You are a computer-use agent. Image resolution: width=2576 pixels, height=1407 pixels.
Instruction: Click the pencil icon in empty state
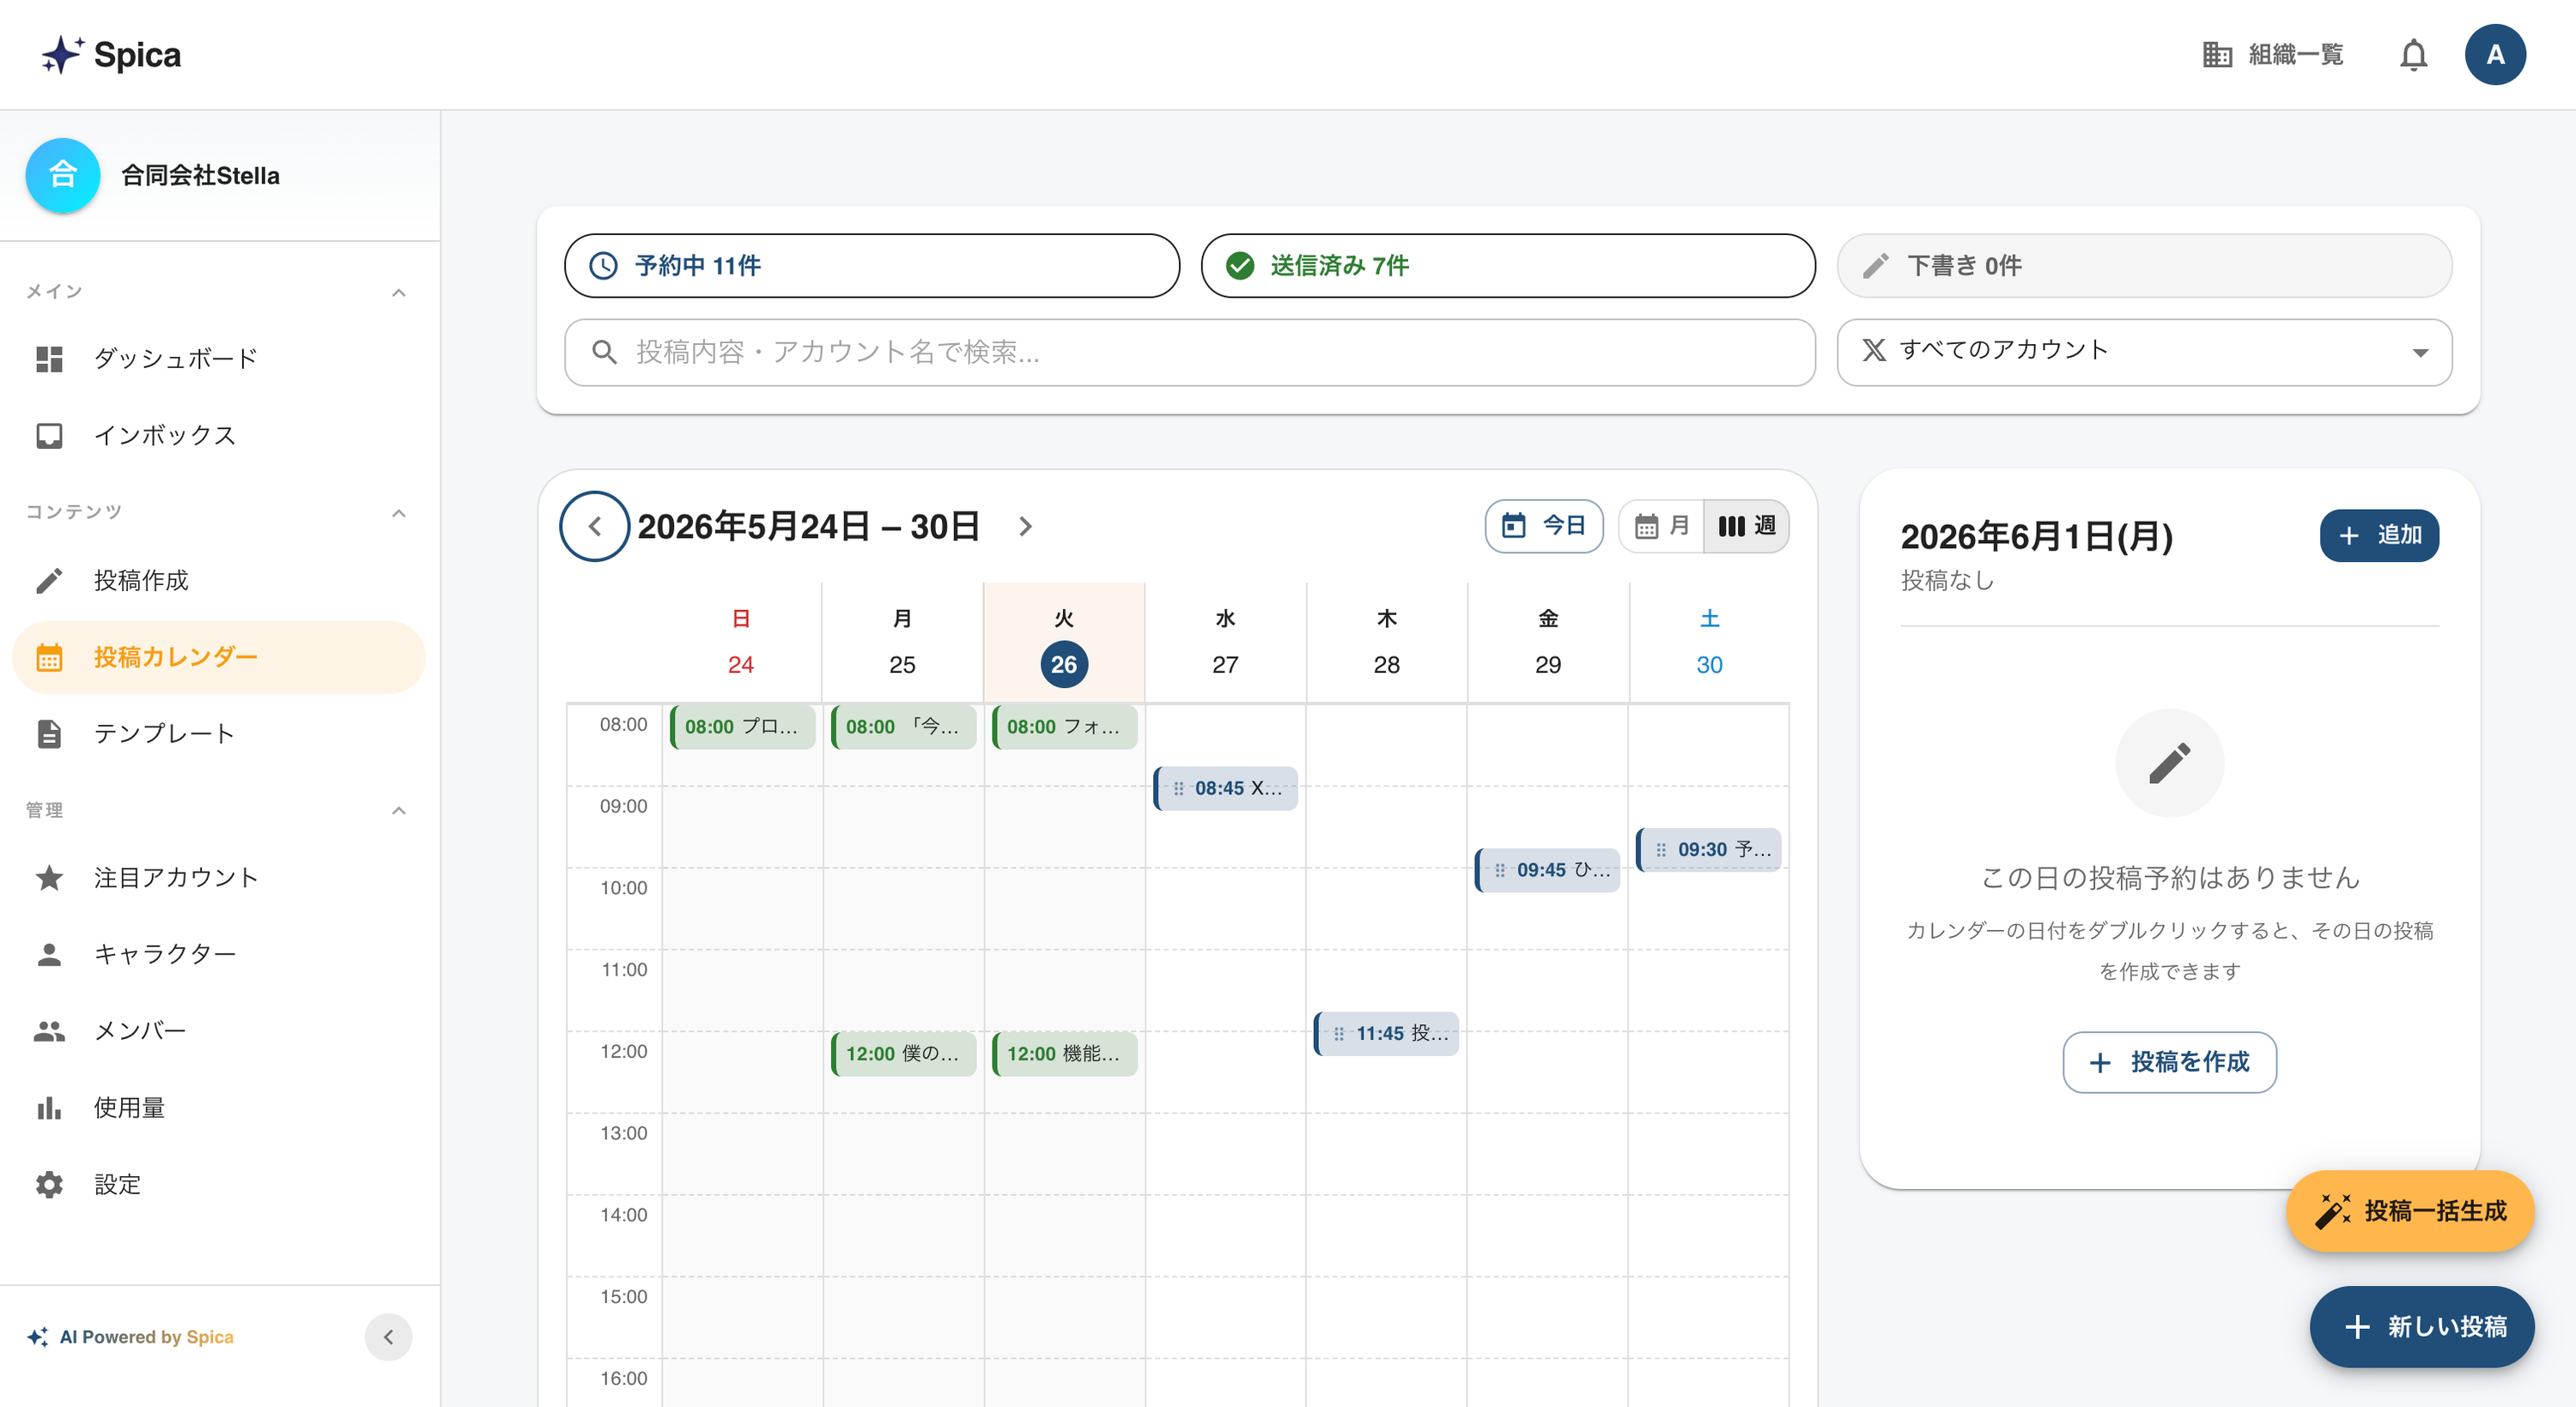coord(2169,764)
